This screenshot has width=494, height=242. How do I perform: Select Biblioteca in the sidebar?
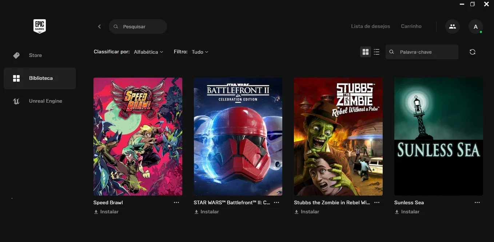pyautogui.click(x=40, y=78)
